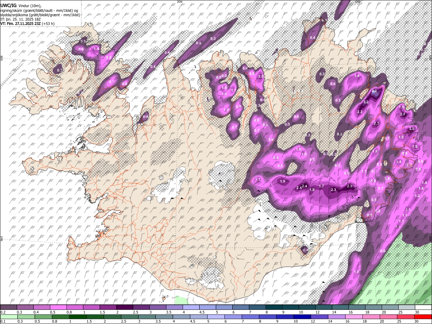Click the 3.2 precipitation value on the map
432x324 pixels.
(366, 102)
